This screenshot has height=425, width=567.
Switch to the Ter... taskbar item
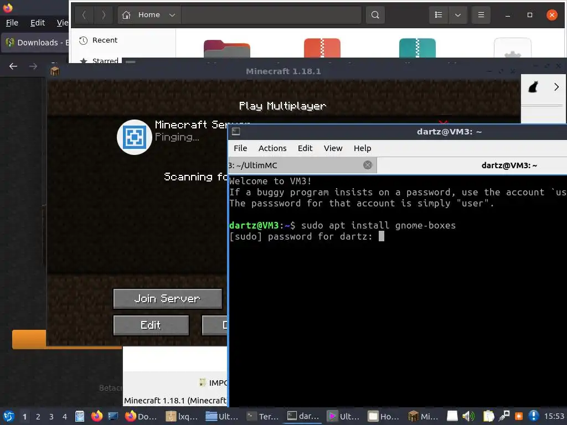click(263, 416)
